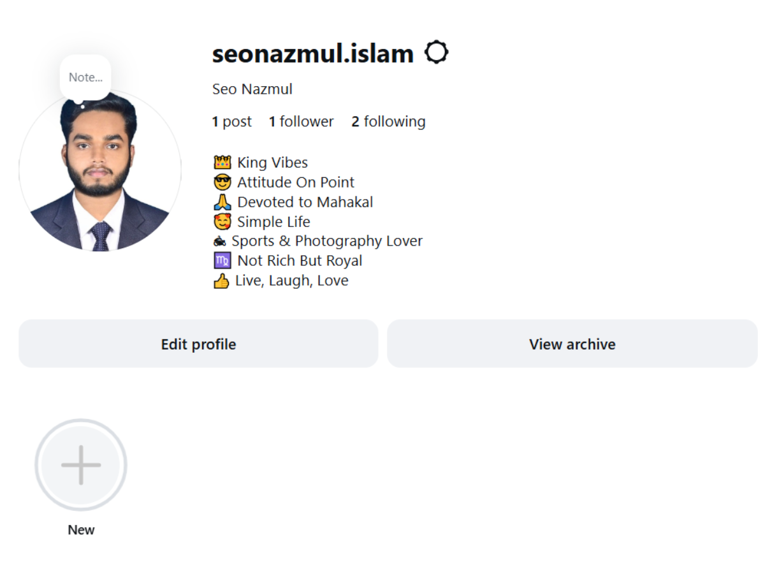The height and width of the screenshot is (574, 765).
Task: View the 1 post link
Action: (231, 121)
